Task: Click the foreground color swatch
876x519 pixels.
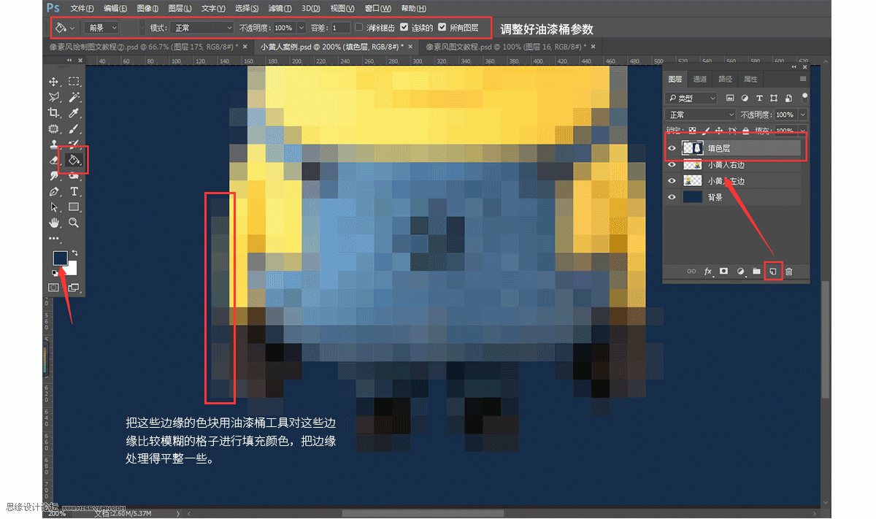Action: point(60,258)
